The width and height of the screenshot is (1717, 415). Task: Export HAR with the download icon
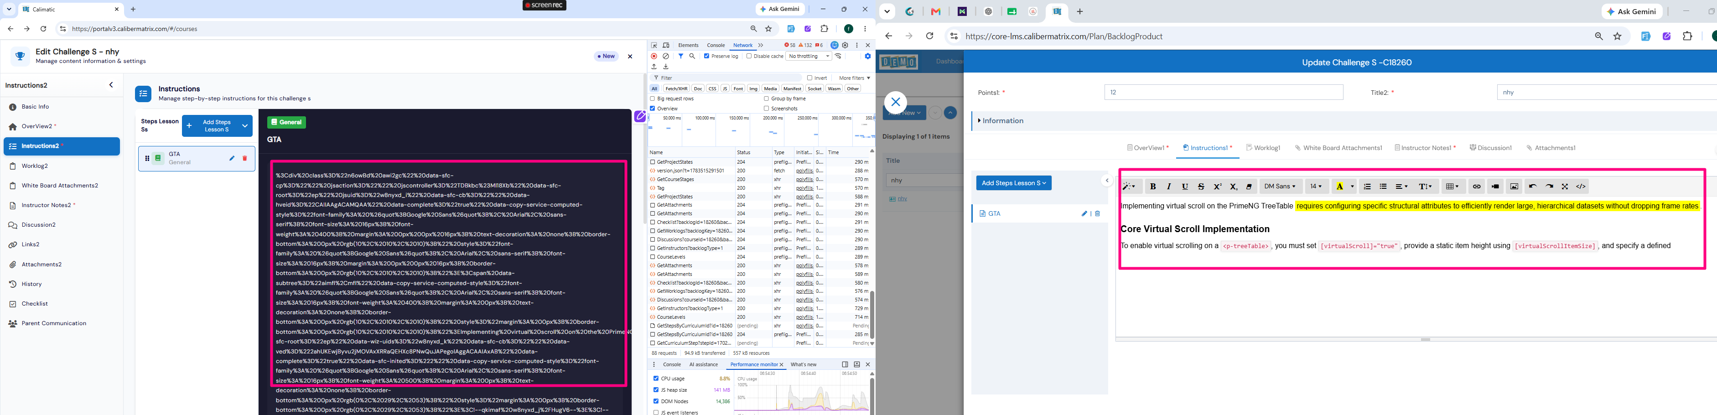(665, 67)
